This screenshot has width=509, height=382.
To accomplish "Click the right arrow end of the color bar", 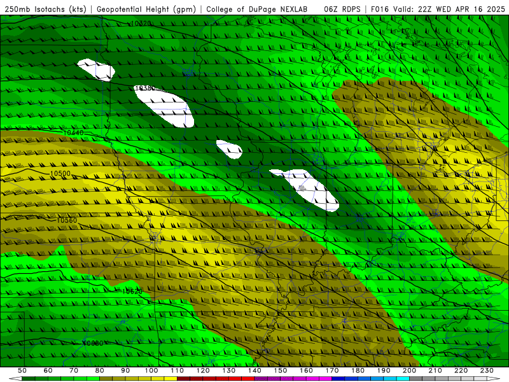I will click(x=493, y=379).
